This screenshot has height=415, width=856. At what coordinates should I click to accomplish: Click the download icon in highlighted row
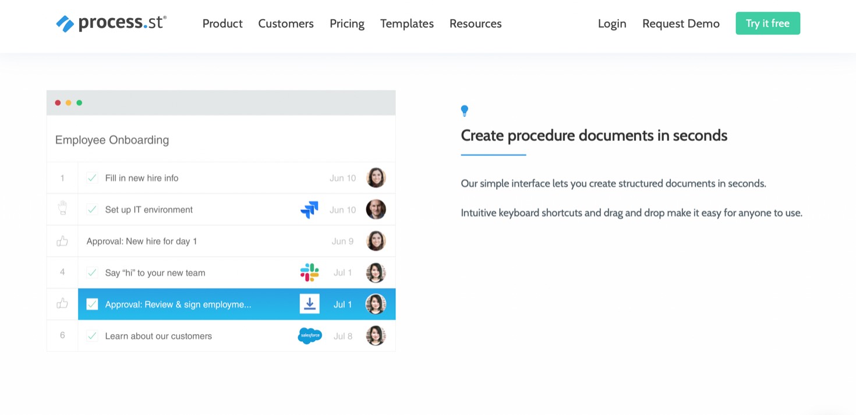(310, 304)
